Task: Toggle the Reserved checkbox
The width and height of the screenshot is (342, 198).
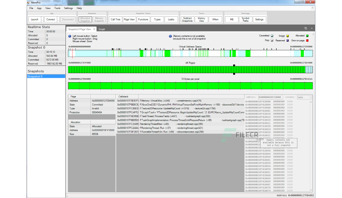Action: [x=288, y=40]
